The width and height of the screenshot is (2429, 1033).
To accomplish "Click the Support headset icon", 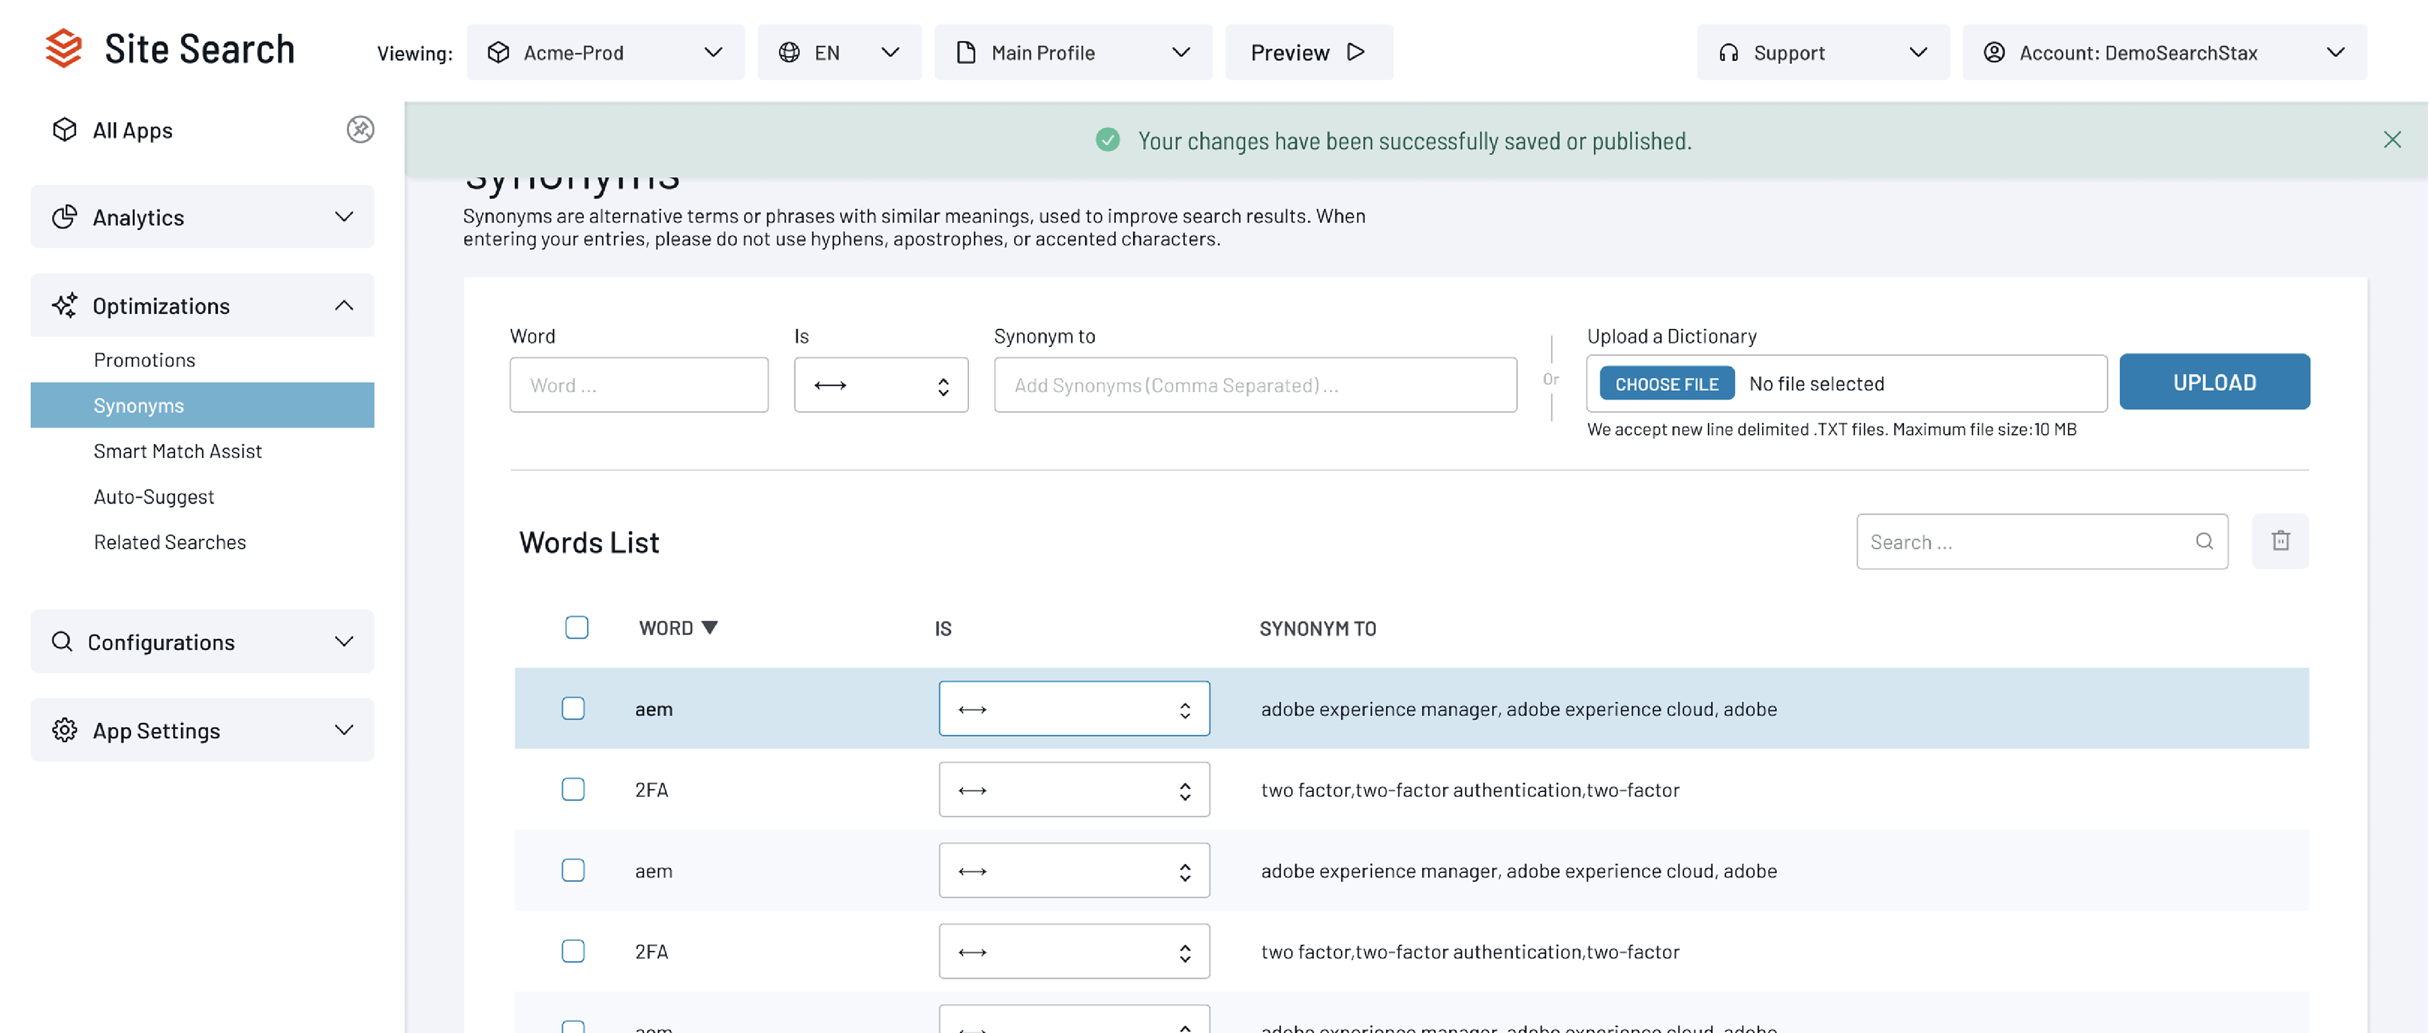I will [1728, 53].
